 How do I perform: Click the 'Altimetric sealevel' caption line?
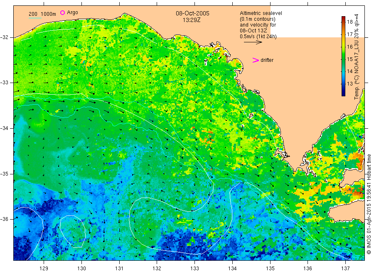coord(261,13)
